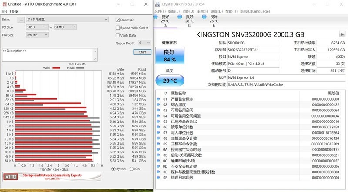Screen dimensions: 348x192
Task: Click the 原始值 column header
Action: click(334, 93)
